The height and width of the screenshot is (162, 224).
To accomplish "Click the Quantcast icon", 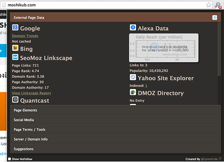I will tap(15, 100).
